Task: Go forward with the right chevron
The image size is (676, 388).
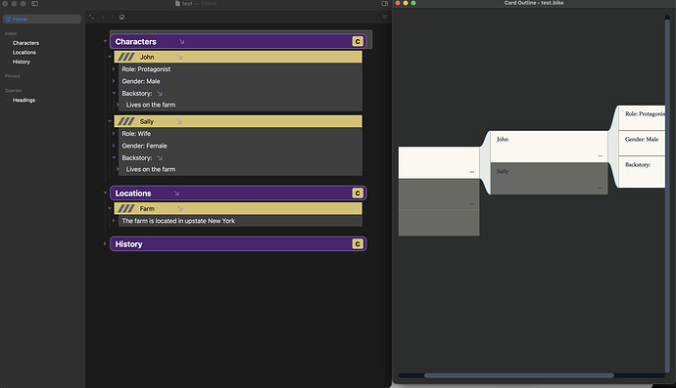Action: pyautogui.click(x=113, y=17)
